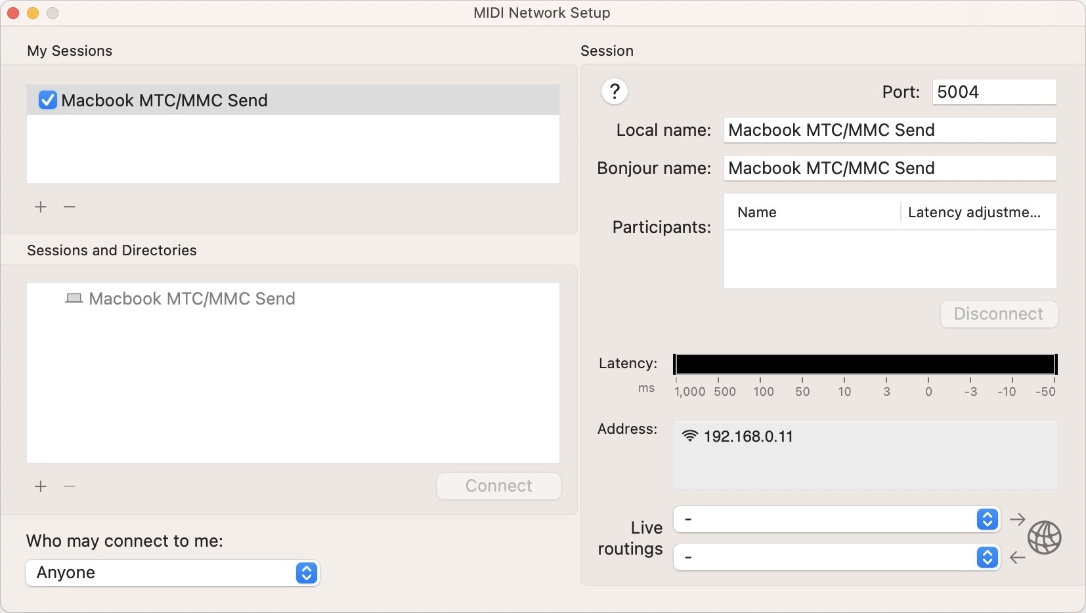
Task: Click the Disconnect button
Action: tap(999, 314)
